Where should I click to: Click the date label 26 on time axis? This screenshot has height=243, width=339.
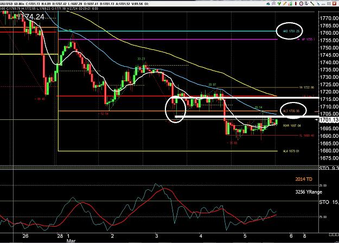[25, 236]
